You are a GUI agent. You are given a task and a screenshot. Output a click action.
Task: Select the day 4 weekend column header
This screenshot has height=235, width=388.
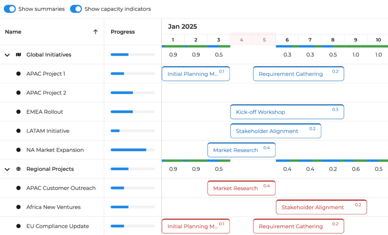(x=241, y=40)
